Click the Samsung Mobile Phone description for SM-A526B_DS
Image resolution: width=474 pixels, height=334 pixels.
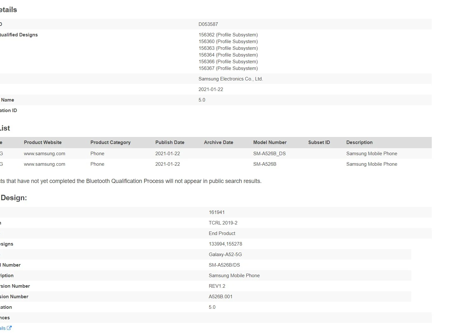pyautogui.click(x=372, y=154)
